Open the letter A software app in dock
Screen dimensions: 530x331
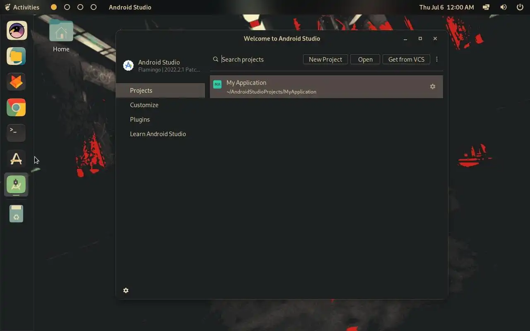pos(17,158)
